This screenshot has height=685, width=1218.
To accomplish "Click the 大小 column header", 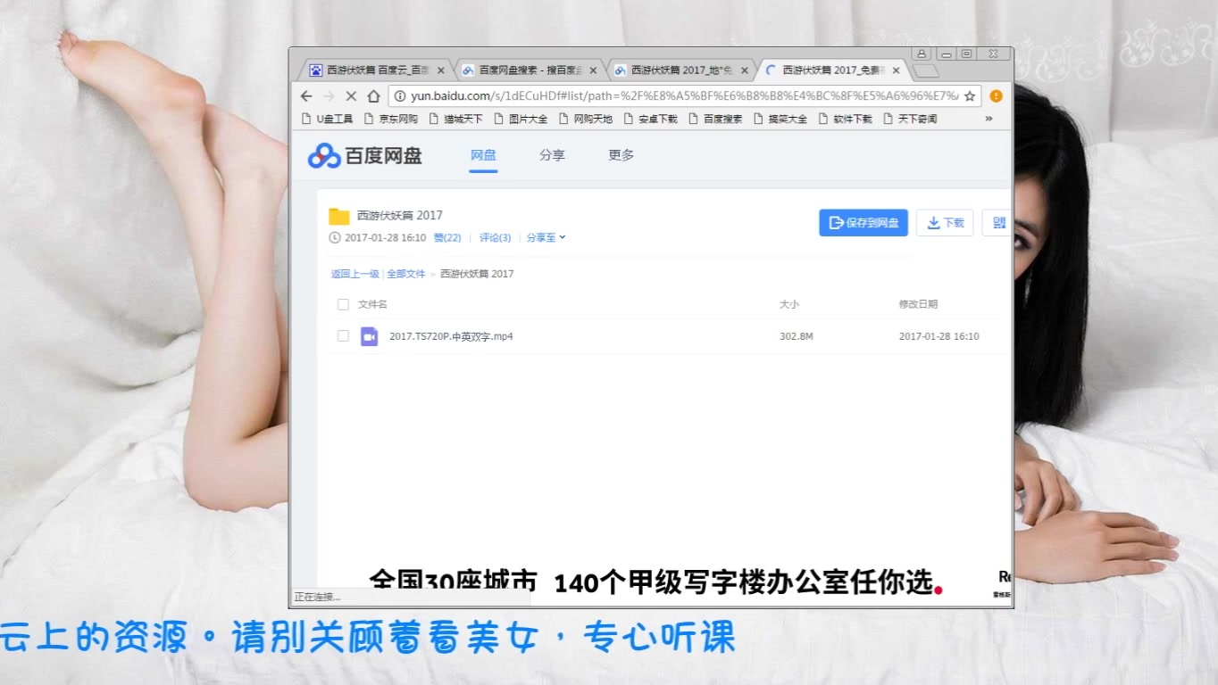I will point(789,304).
